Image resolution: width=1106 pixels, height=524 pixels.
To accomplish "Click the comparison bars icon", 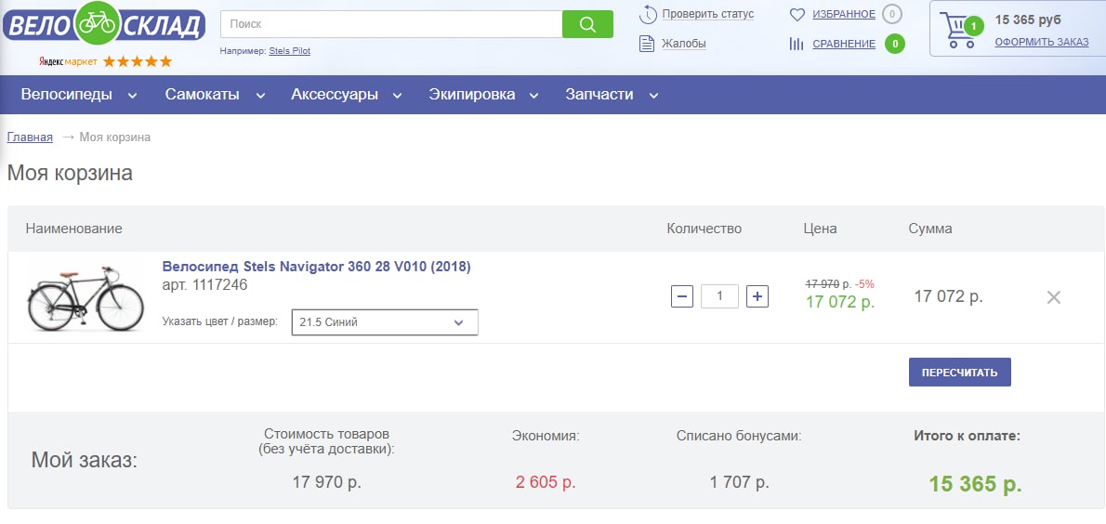I will [x=797, y=44].
